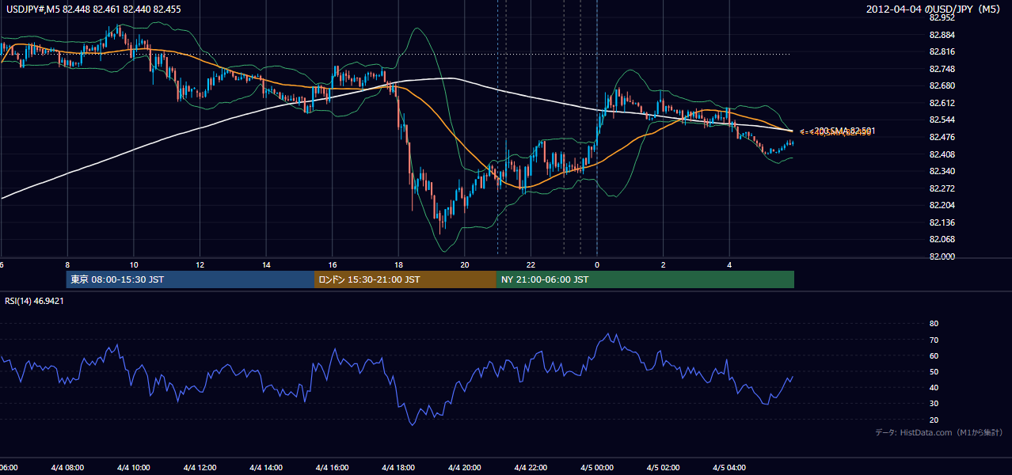Click the 4/4 10:00 time axis label

coord(133,467)
